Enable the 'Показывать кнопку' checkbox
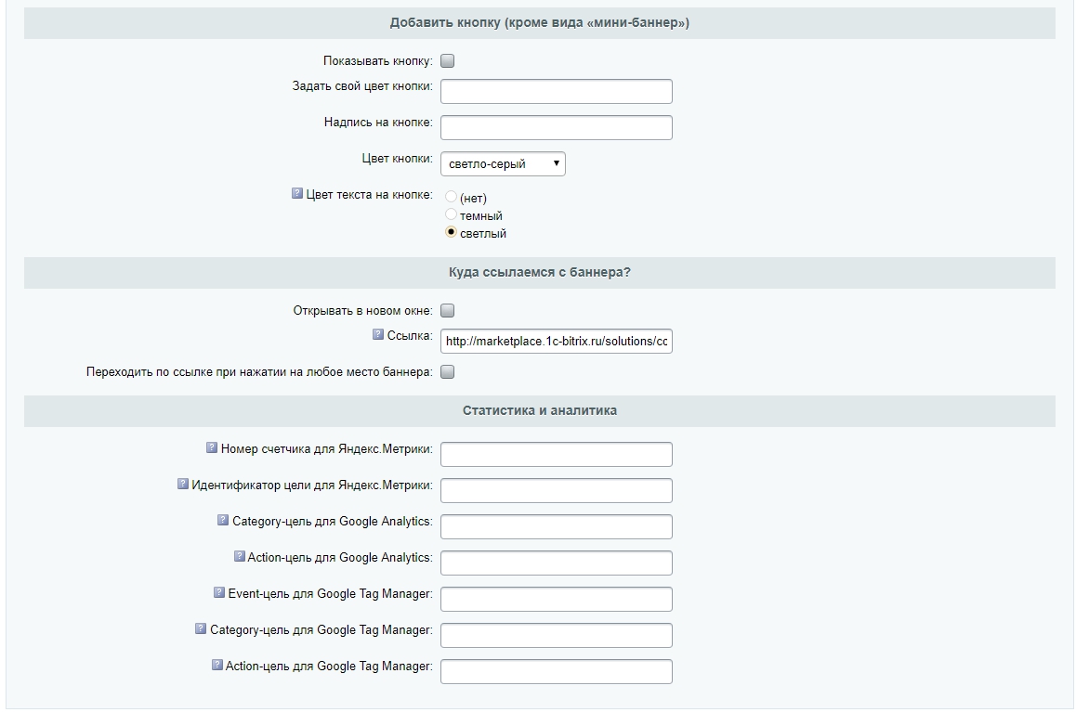Screen dimensions: 1076x712 [448, 61]
